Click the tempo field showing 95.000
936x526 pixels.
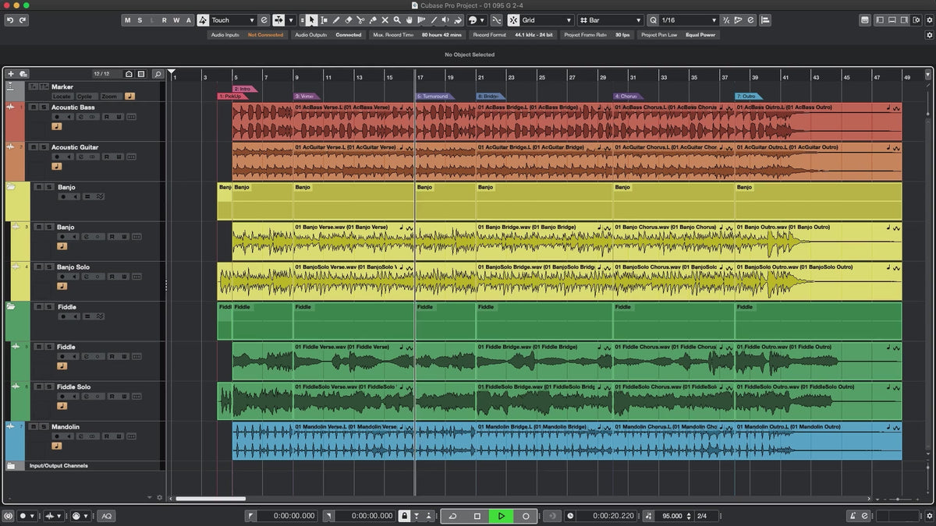[x=672, y=516]
